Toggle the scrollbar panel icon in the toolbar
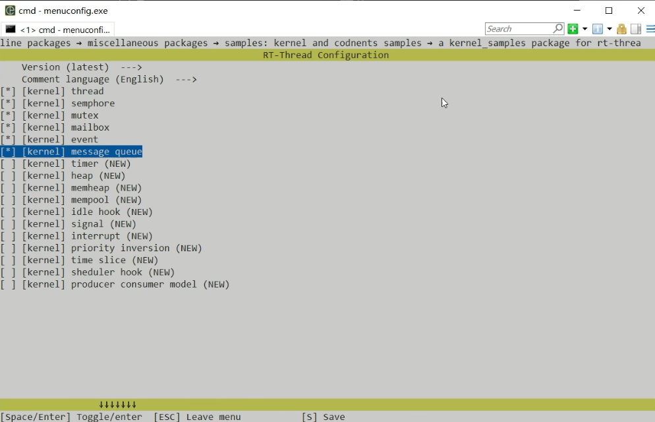 point(636,29)
